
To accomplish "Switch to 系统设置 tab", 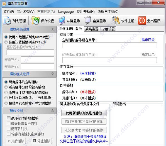I will click(92, 29).
